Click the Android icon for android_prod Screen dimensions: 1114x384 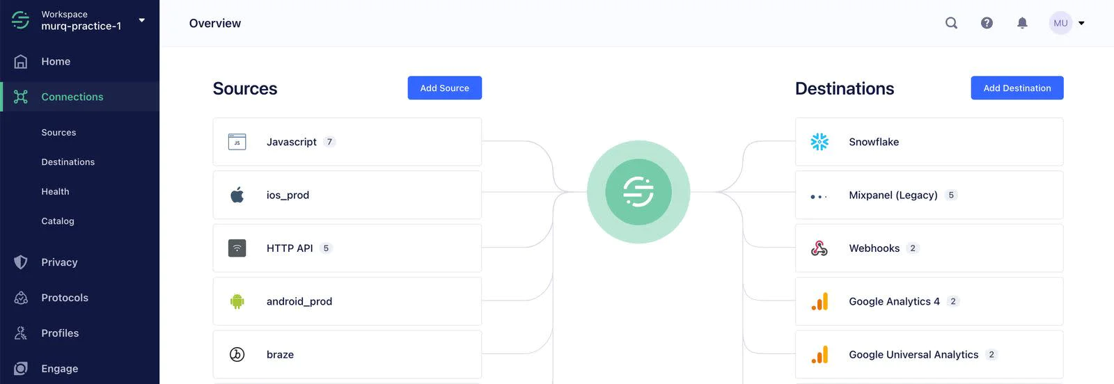pyautogui.click(x=237, y=301)
